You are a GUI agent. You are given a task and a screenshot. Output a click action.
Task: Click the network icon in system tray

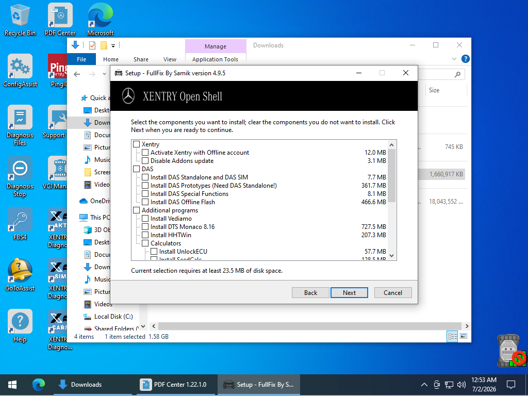click(449, 385)
